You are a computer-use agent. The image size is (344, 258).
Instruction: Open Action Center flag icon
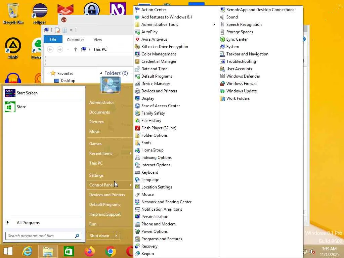click(x=137, y=10)
